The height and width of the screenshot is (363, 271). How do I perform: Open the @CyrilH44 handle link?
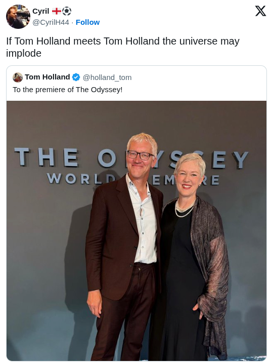pyautogui.click(x=51, y=22)
